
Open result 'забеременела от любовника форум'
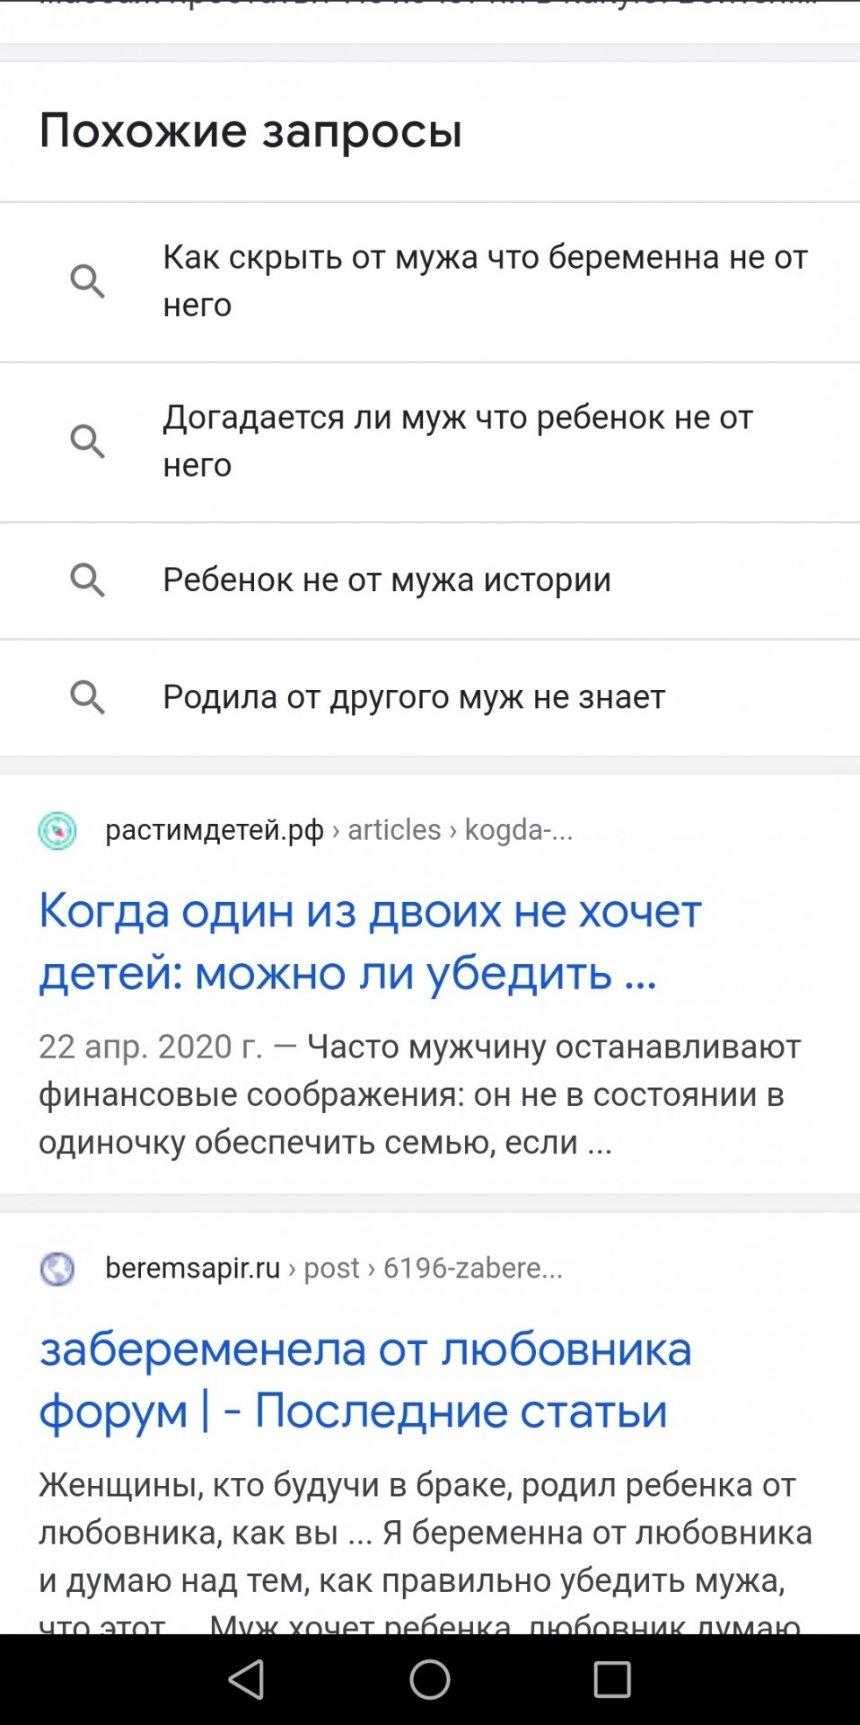(365, 1380)
